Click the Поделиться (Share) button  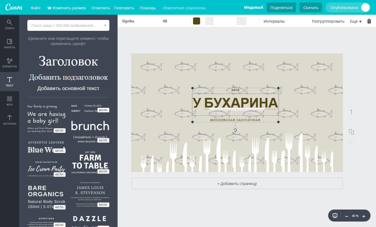point(281,8)
